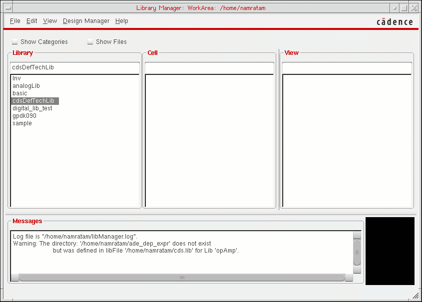
Task: Select the analogLib library
Action: coord(26,86)
